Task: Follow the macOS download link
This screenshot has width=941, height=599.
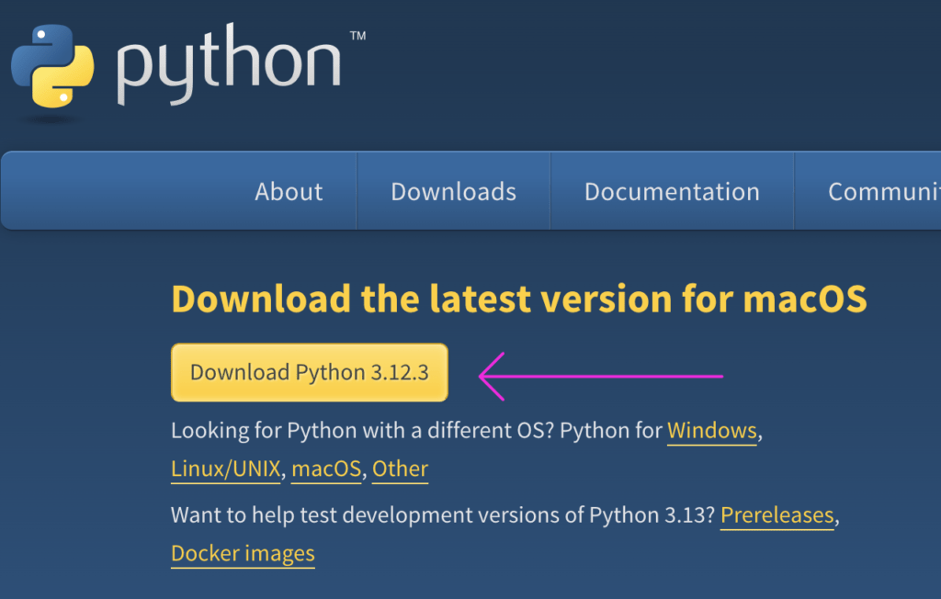Action: click(x=326, y=469)
